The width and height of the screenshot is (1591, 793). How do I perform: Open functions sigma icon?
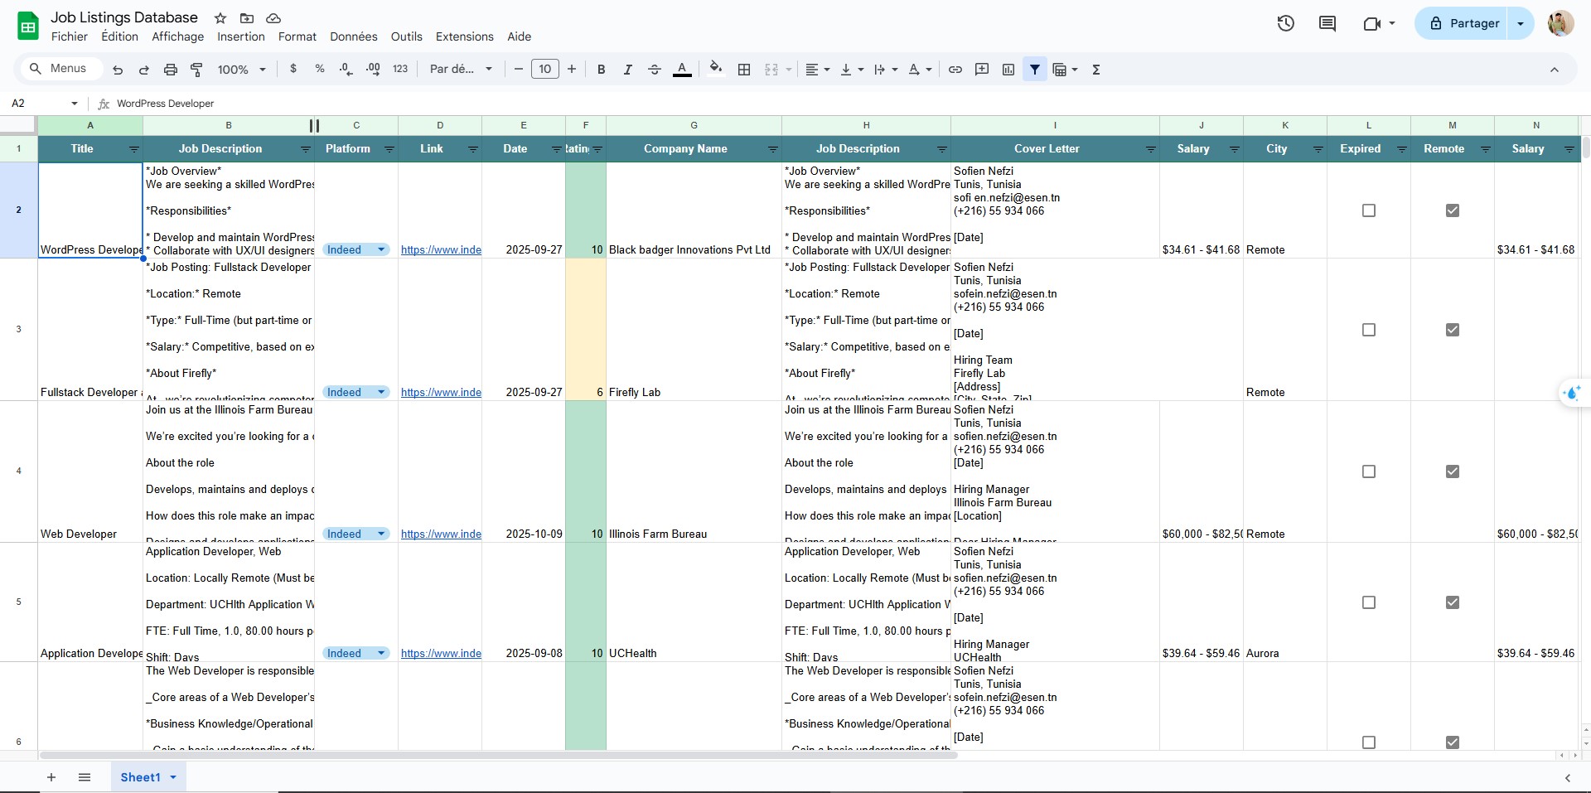(x=1096, y=70)
